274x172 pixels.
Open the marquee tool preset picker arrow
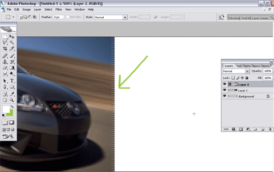point(13,17)
